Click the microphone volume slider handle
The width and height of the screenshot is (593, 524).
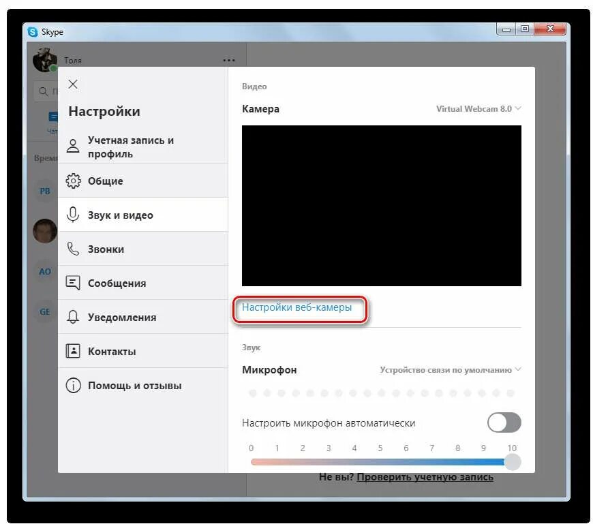click(x=513, y=461)
